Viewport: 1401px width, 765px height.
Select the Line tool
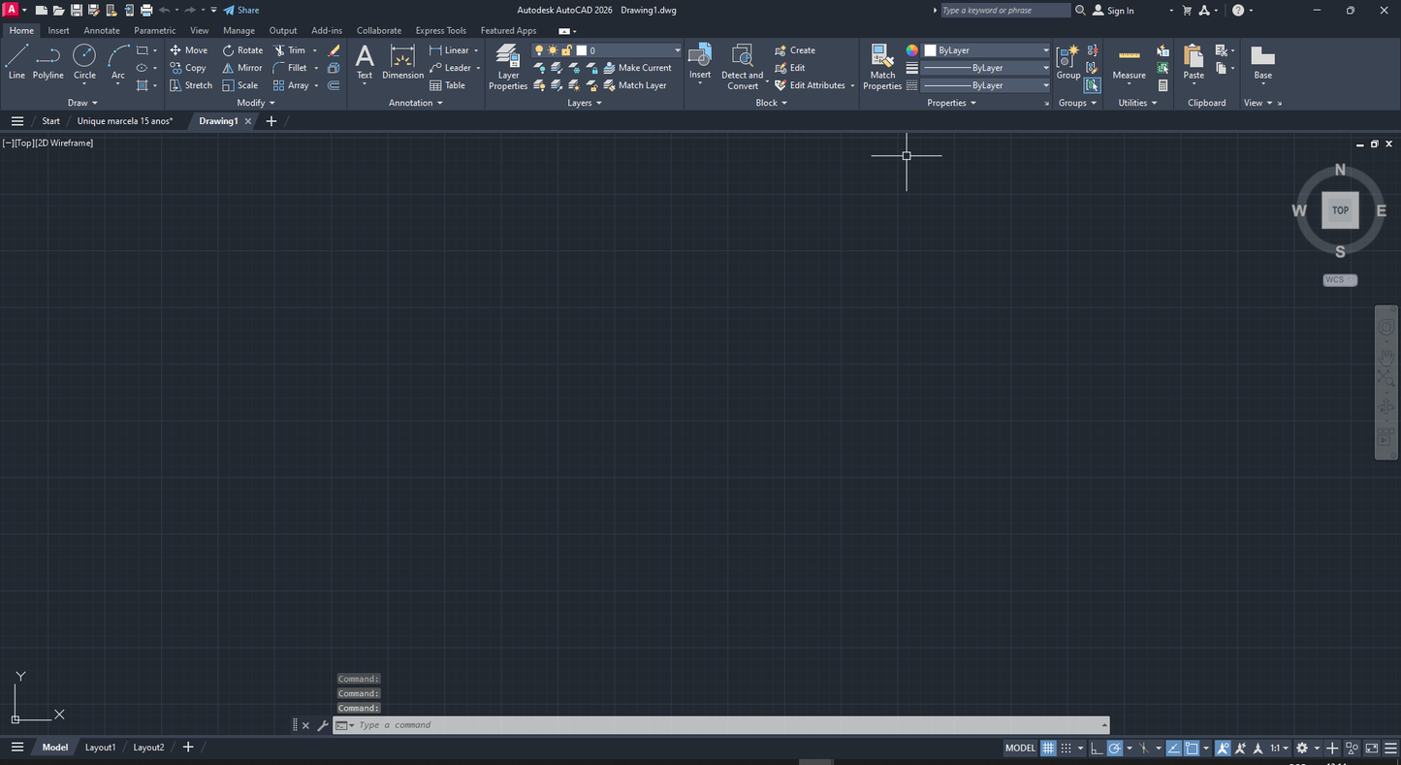coord(16,63)
